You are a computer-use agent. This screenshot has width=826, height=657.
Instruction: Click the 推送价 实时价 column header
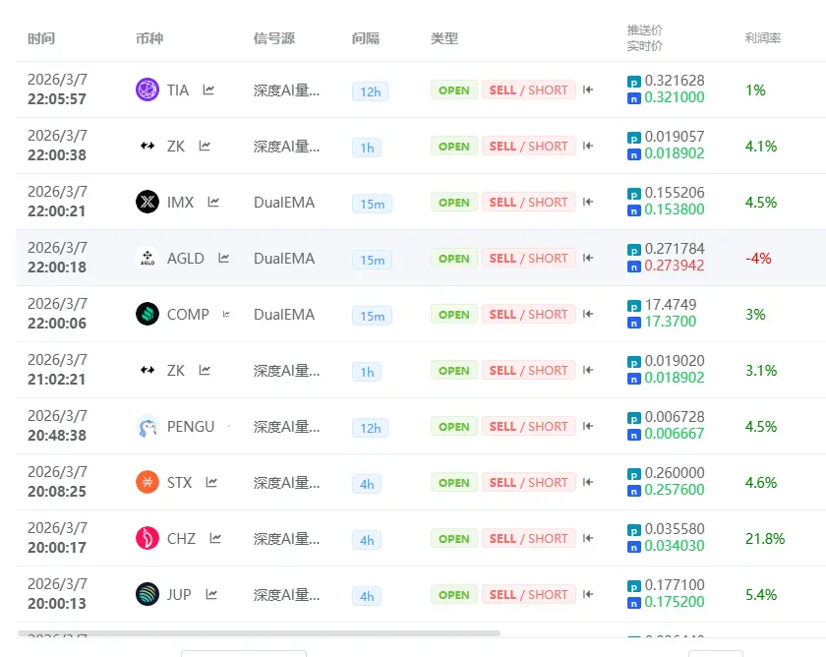(645, 38)
